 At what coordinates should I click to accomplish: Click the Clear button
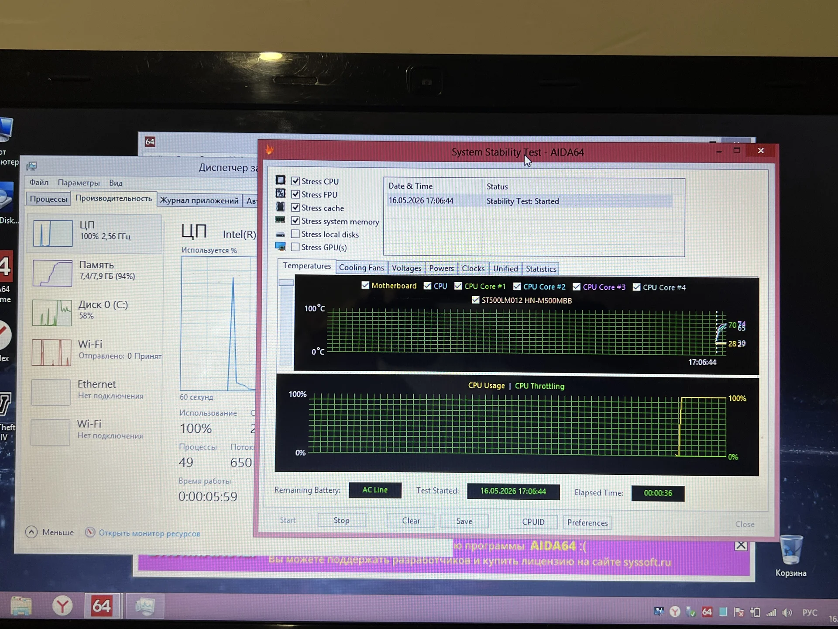tap(411, 521)
